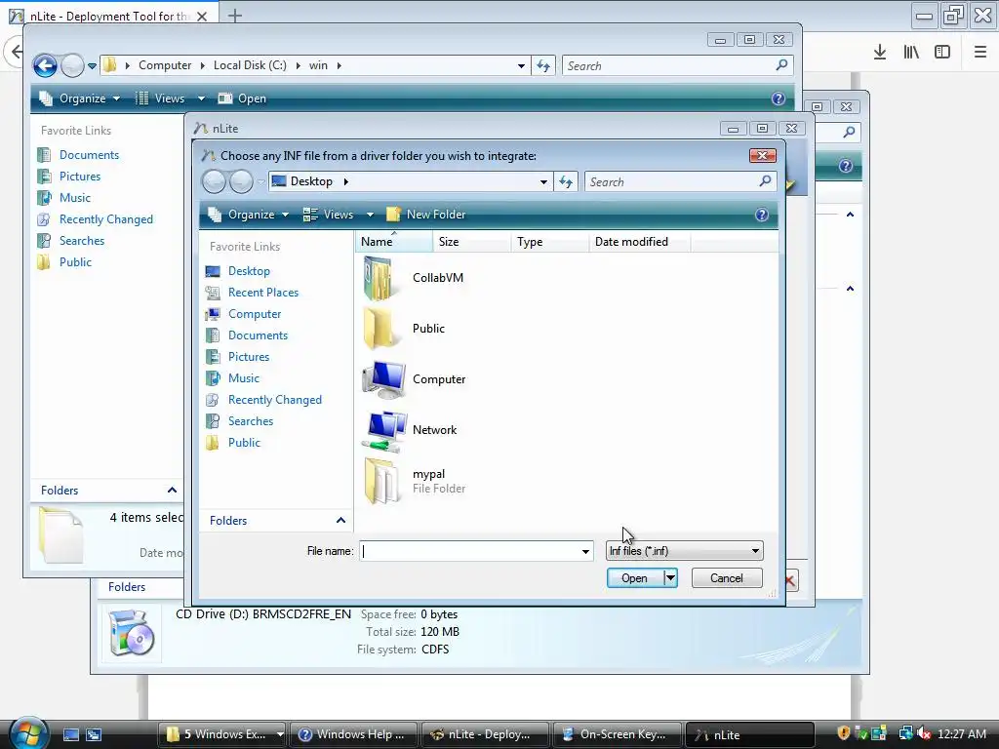Click the taskbar clock 12:27 AM
This screenshot has height=749, width=999.
(962, 733)
